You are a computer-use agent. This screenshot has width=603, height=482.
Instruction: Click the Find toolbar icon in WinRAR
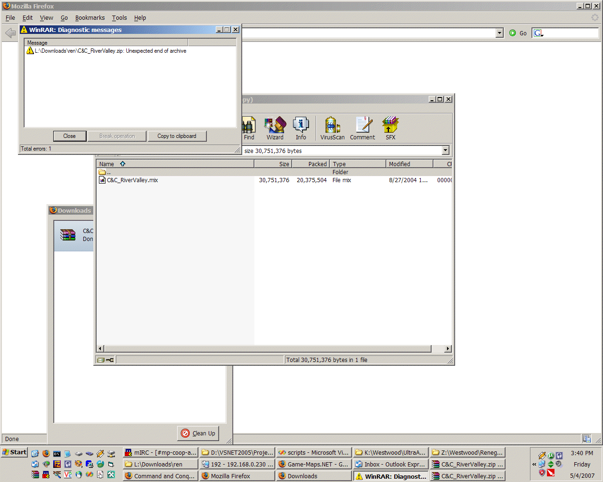coord(249,129)
